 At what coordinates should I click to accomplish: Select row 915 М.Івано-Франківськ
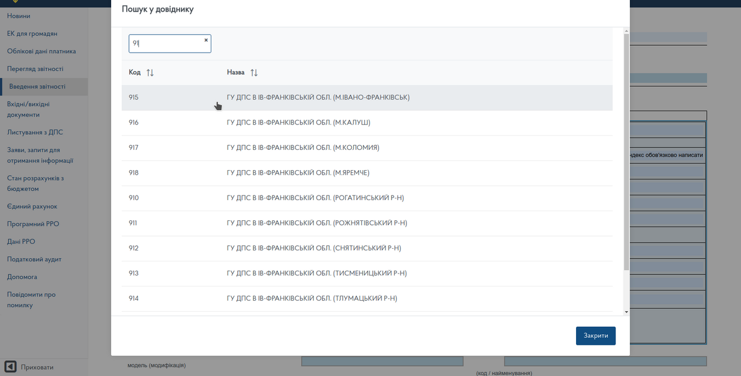318,98
